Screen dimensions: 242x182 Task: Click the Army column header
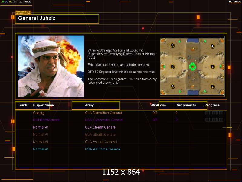pos(89,105)
